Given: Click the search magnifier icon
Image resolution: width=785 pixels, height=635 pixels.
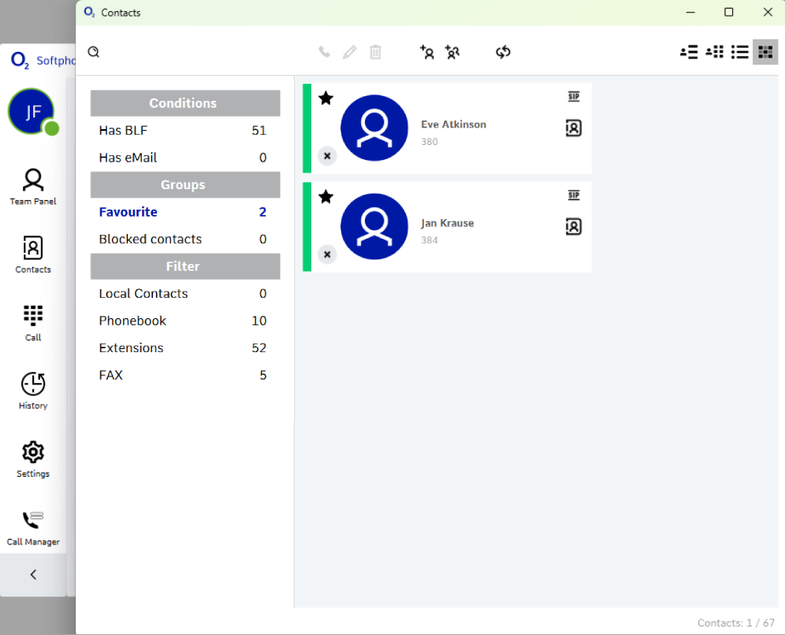Looking at the screenshot, I should (x=94, y=52).
